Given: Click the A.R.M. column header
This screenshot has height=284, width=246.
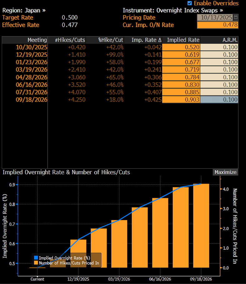Looking at the screenshot, I should (230, 40).
